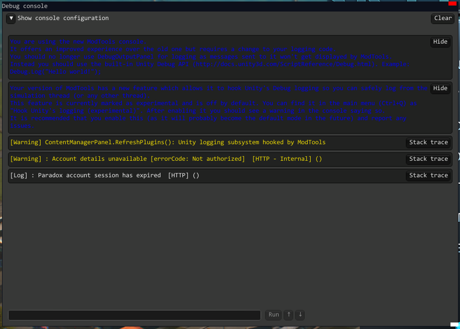
Task: Hide the new ModTools console notice
Action: pyautogui.click(x=440, y=42)
